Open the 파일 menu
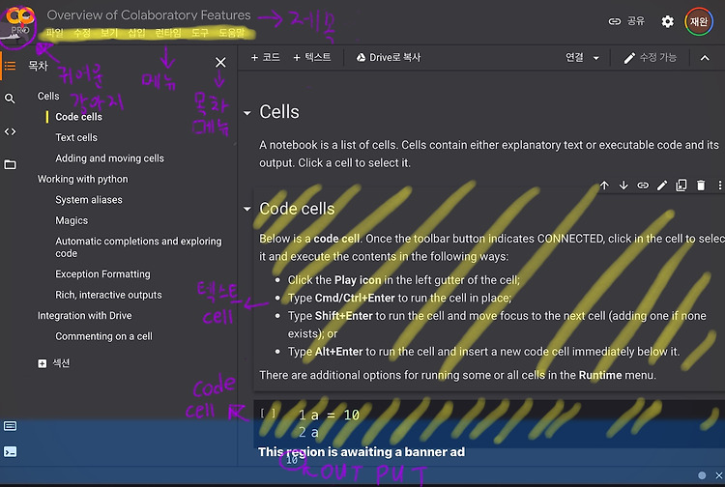725x487 pixels. tap(54, 33)
